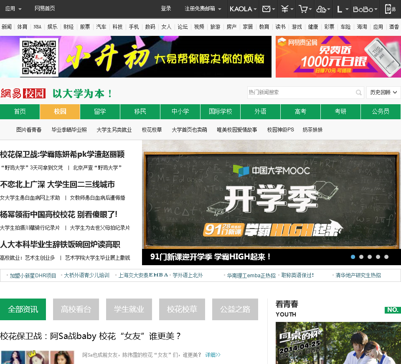
Task: Open headline 校花保卫战:学霸陈妍希pk学渣赵丽颖
Action: tap(62, 154)
